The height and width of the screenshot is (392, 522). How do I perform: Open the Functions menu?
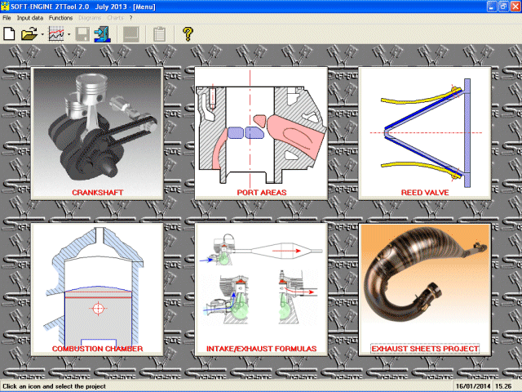tap(60, 18)
